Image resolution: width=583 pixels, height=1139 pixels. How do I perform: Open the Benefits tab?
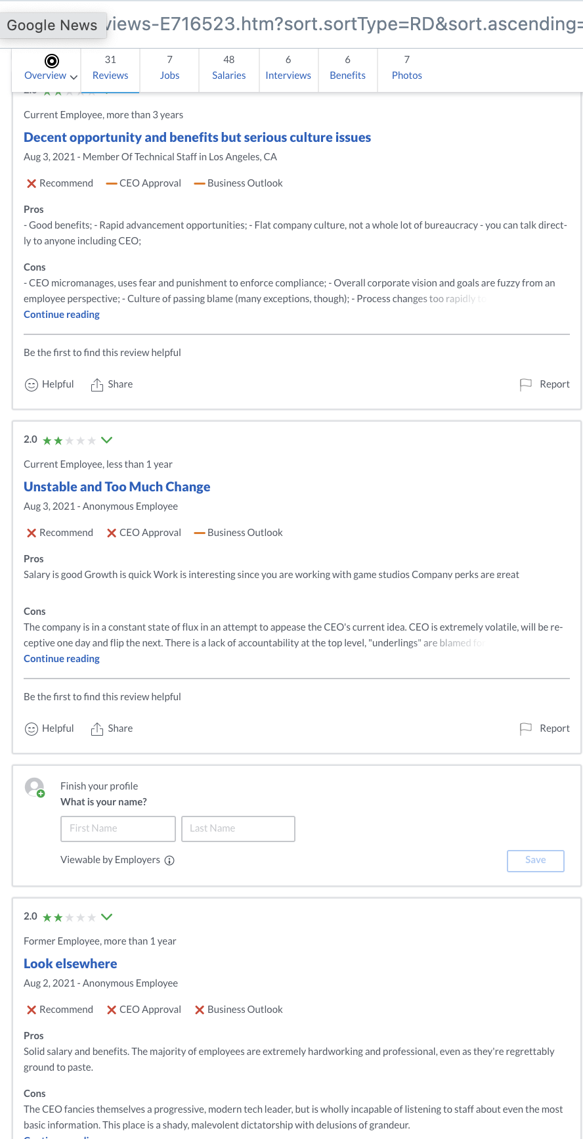pos(347,68)
